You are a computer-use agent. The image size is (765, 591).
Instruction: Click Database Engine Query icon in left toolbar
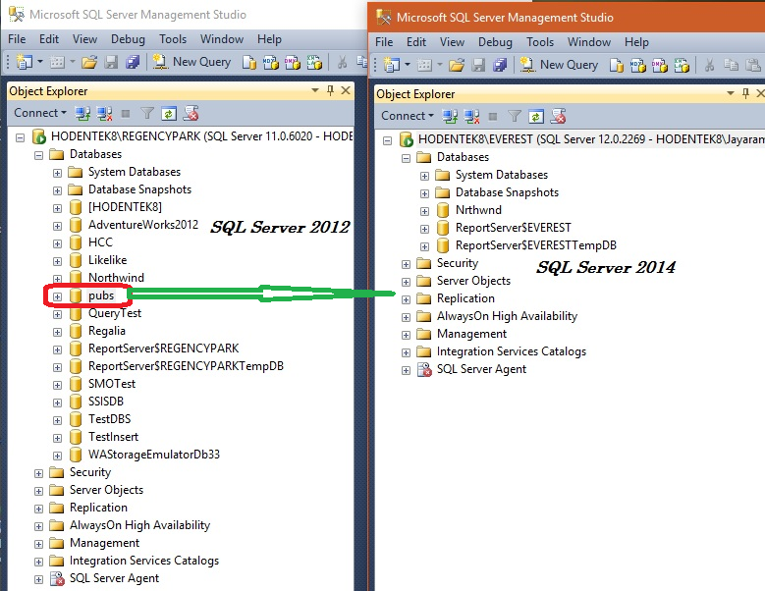tap(248, 63)
